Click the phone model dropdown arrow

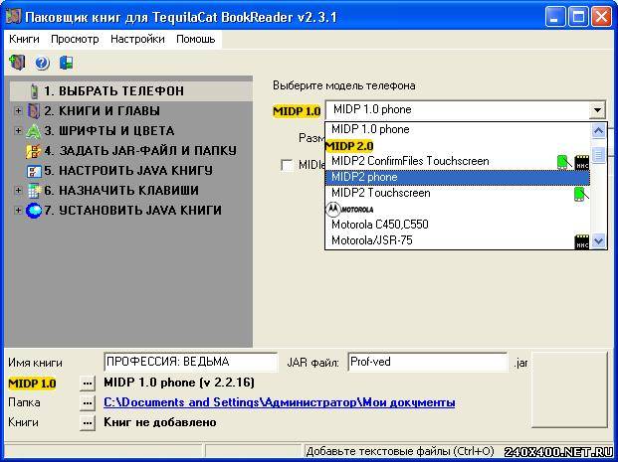click(597, 110)
